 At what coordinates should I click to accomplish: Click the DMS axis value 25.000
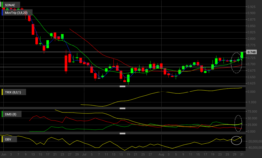[x=252, y=125]
